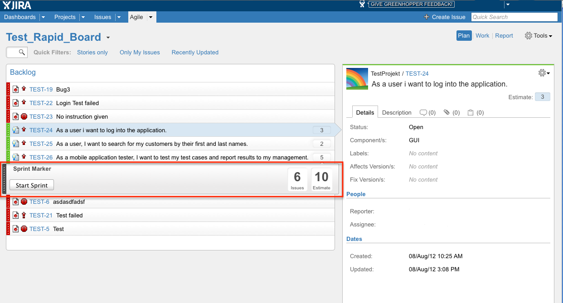The width and height of the screenshot is (563, 303).
Task: Expand the Projects menu arrow
Action: tap(83, 17)
